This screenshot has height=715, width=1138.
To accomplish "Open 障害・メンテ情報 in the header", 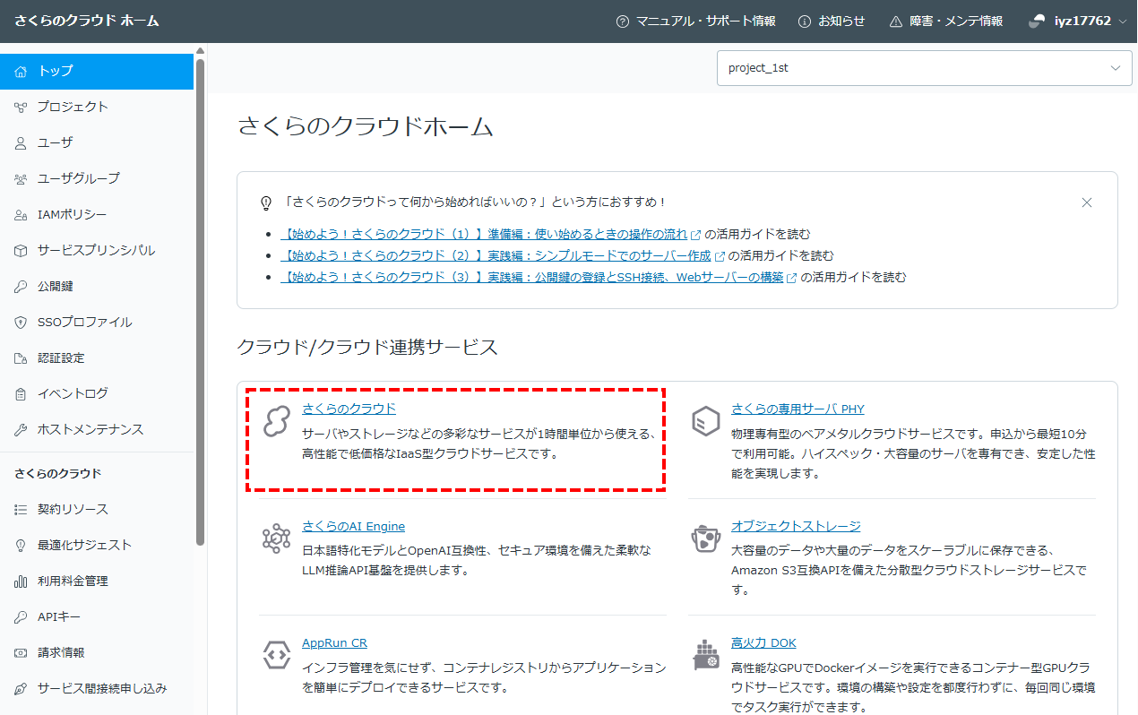I will [x=946, y=21].
